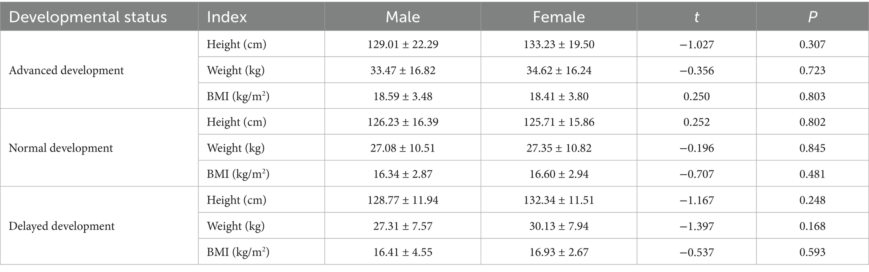The height and width of the screenshot is (272, 869).
Task: Select the Advanced development row label
Action: 66,70
